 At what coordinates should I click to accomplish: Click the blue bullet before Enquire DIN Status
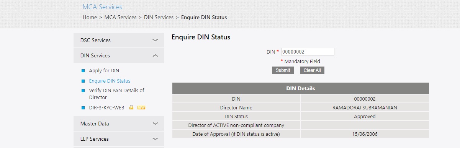click(83, 81)
